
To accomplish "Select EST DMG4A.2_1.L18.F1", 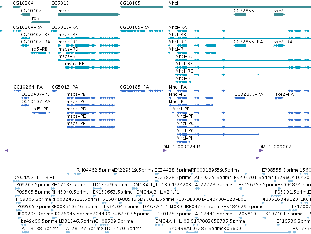I will 81,181.
